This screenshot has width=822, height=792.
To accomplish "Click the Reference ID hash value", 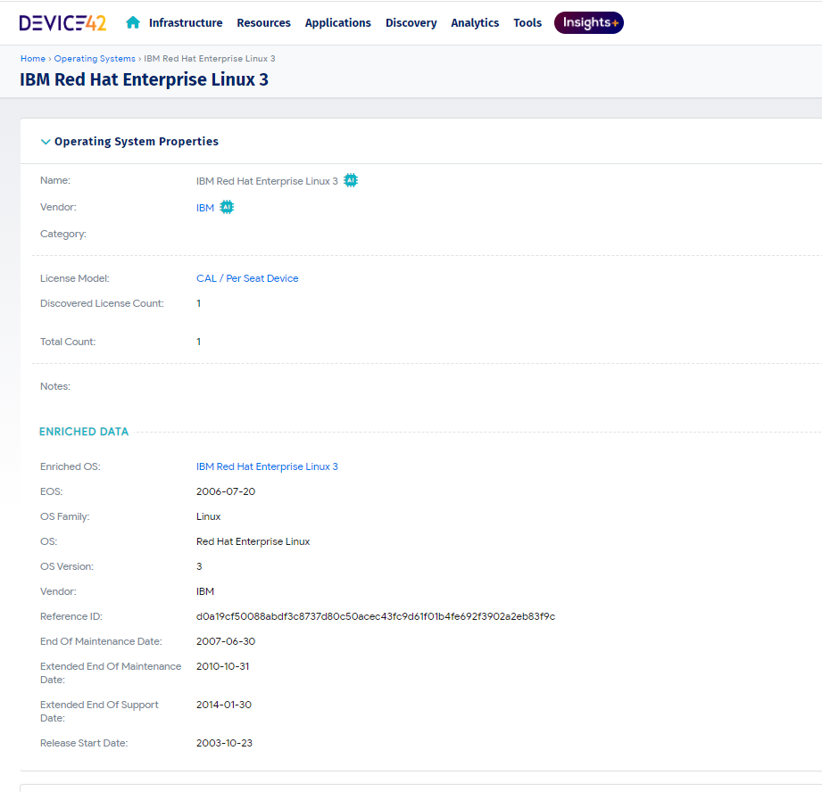I will [x=376, y=616].
